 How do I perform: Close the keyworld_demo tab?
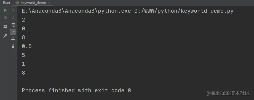(x=49, y=3)
